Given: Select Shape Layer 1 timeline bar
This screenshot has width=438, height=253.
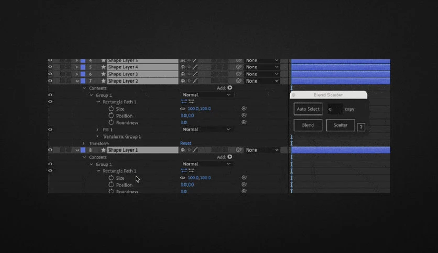Looking at the screenshot, I should pyautogui.click(x=341, y=150).
